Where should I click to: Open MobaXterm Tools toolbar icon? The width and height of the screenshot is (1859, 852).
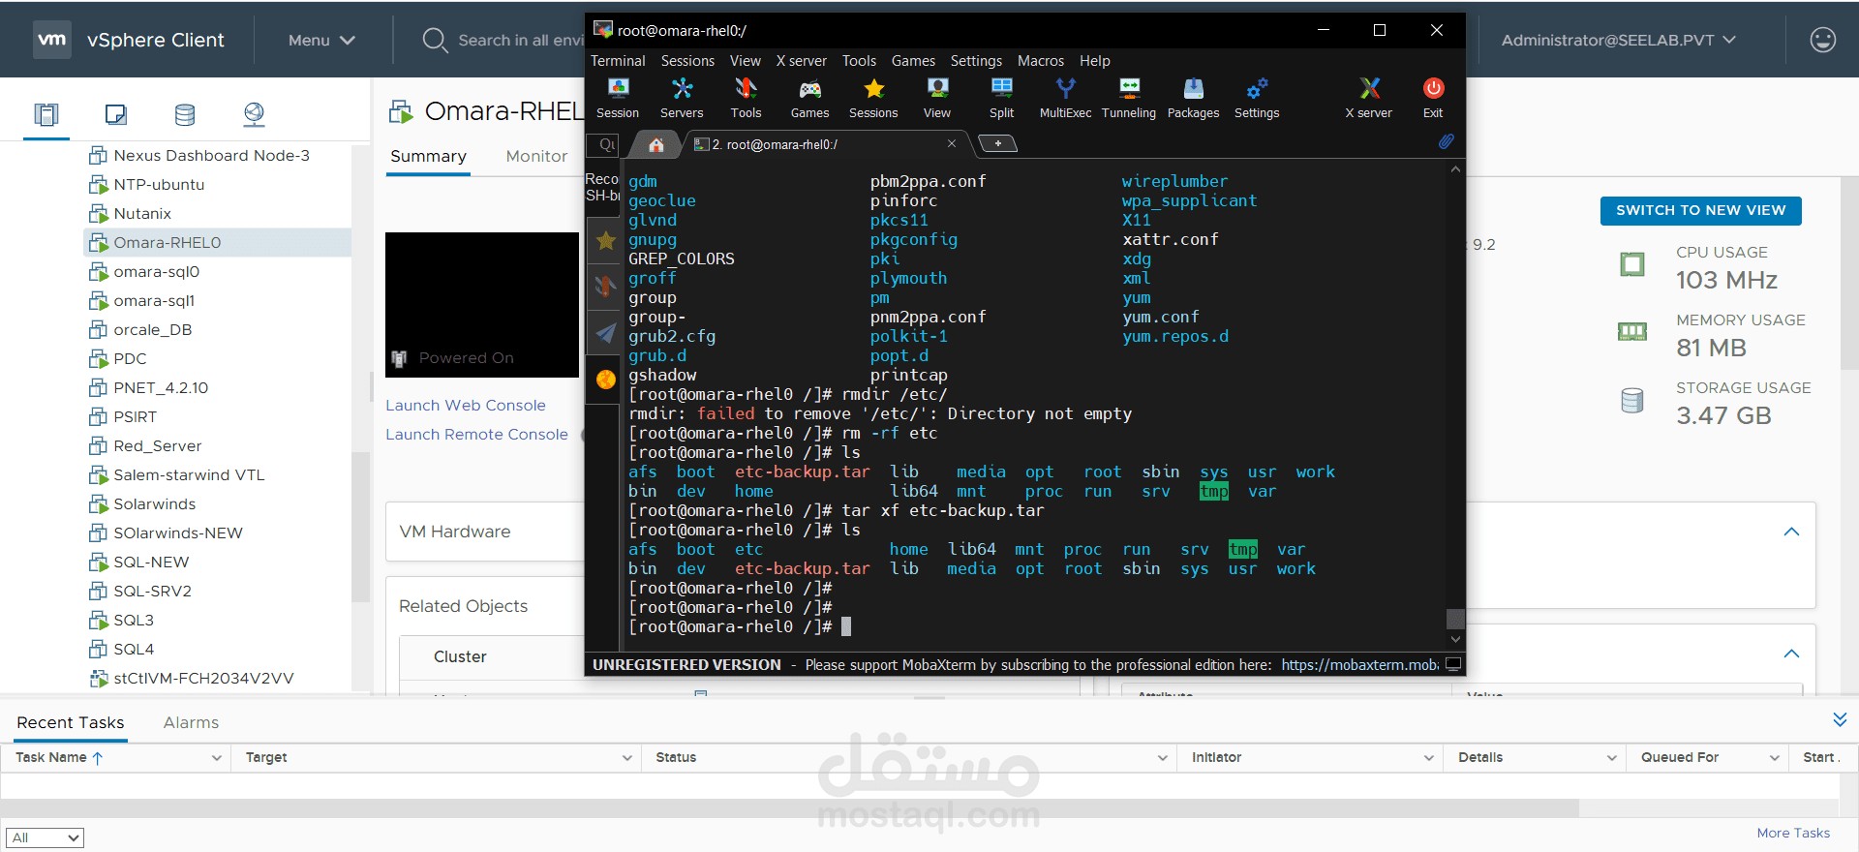[x=746, y=98]
